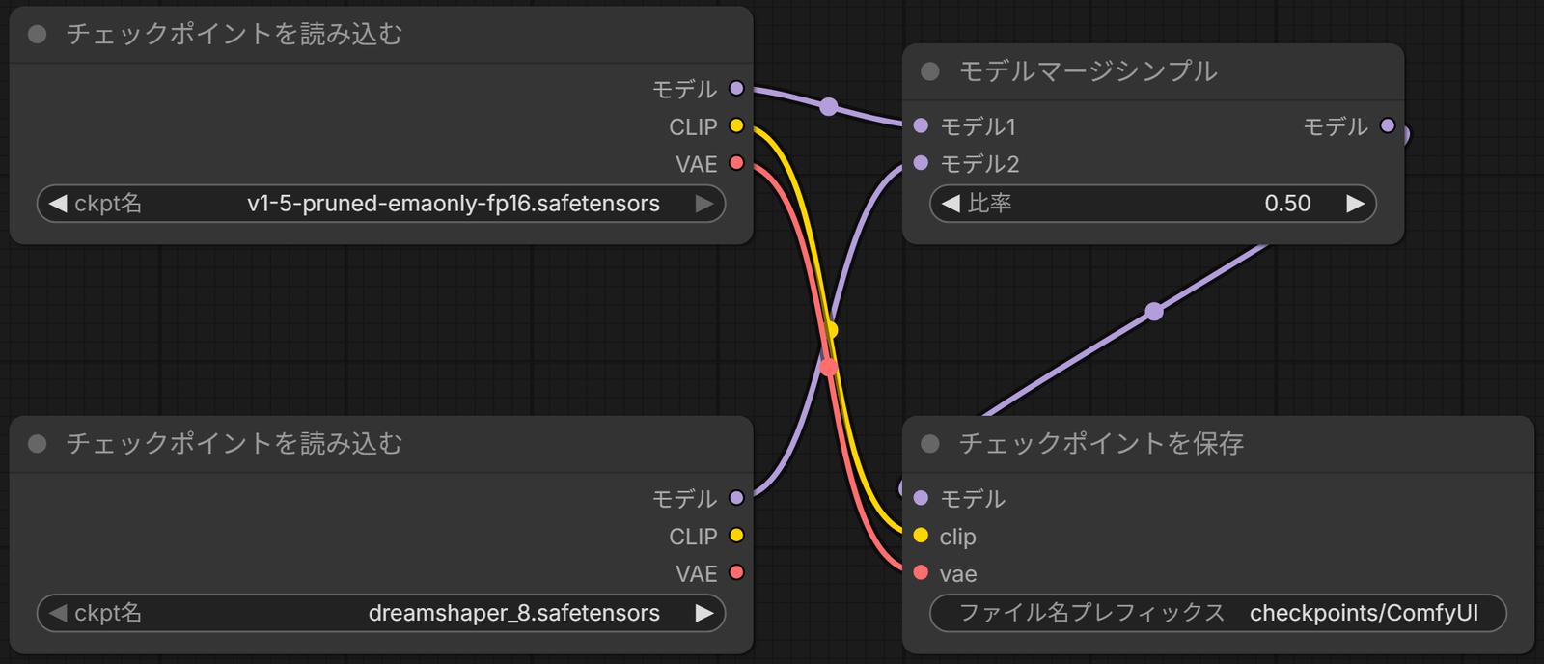The width and height of the screenshot is (1544, 664).
Task: Click the チェックポイントを保存 node title
Action: coord(1101,444)
